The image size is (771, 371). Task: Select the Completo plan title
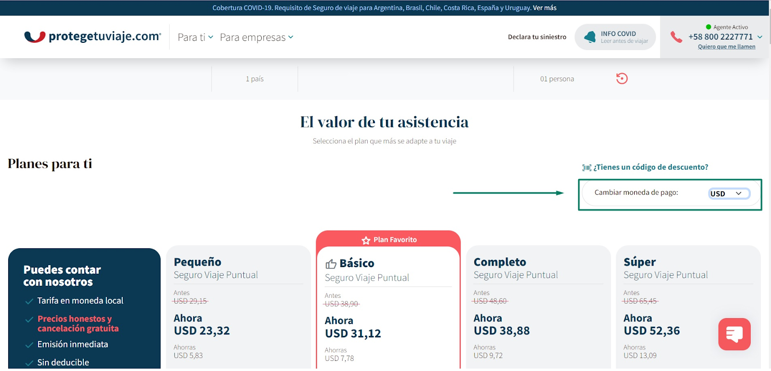click(x=500, y=262)
